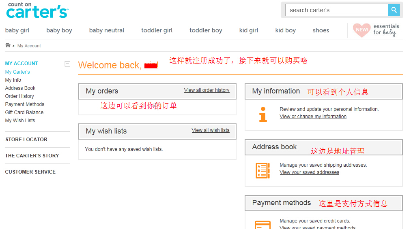Viewport: 411px width, 229px height.
Task: Click the search magnifier button
Action: tap(394, 10)
